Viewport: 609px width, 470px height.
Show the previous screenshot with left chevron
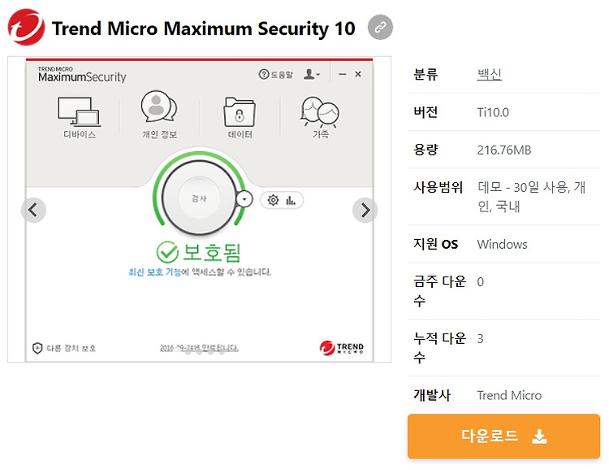point(33,210)
